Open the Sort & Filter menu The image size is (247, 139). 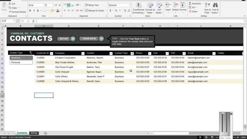[208, 8]
